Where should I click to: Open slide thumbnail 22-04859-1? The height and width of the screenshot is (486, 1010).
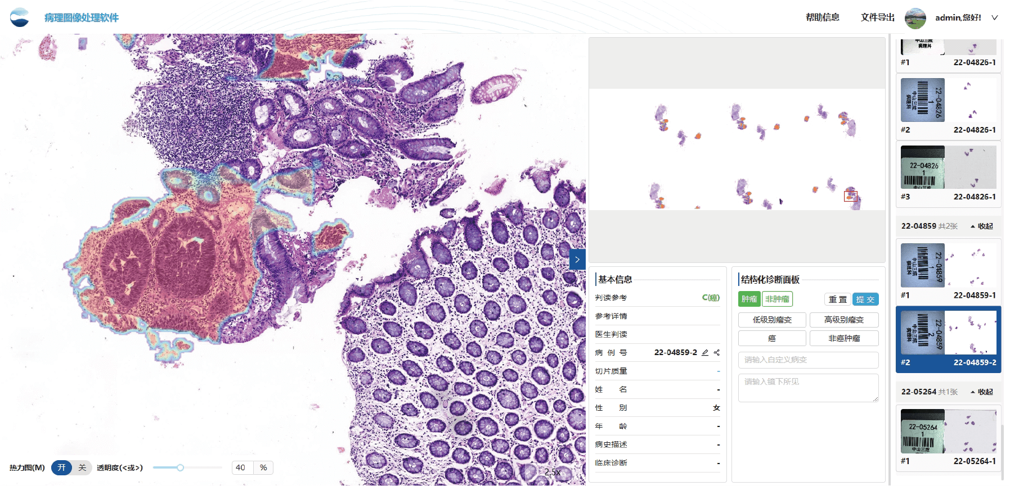tap(948, 271)
